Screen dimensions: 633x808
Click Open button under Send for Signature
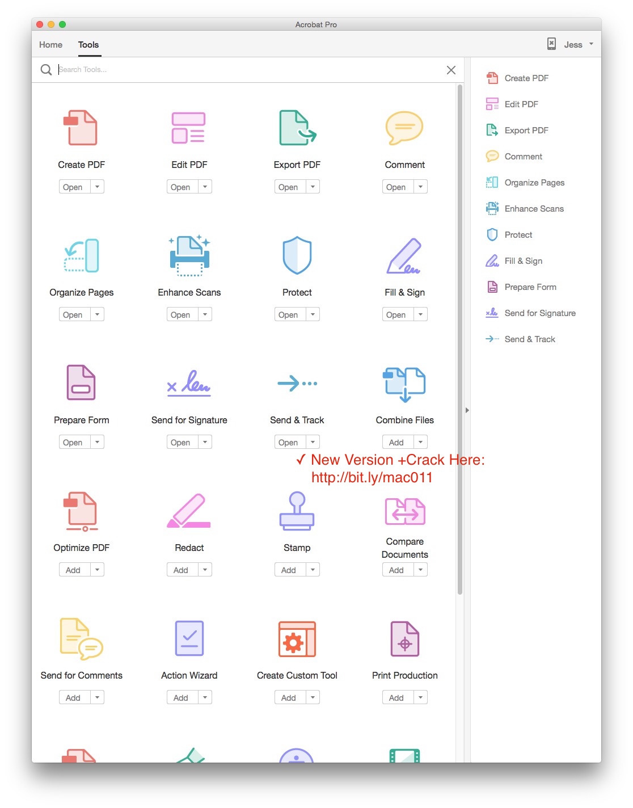click(183, 442)
